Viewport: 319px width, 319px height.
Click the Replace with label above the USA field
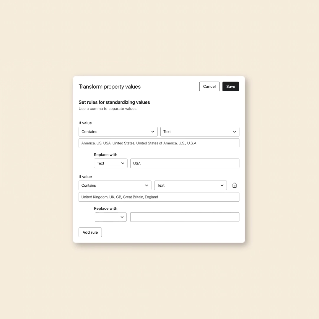pyautogui.click(x=105, y=155)
